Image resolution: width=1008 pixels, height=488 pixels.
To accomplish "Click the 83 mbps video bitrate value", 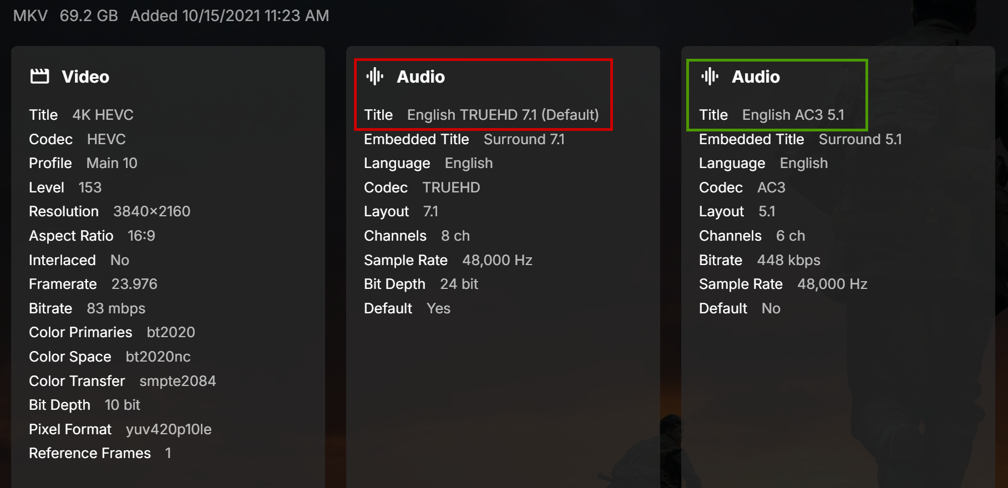I will [x=116, y=308].
